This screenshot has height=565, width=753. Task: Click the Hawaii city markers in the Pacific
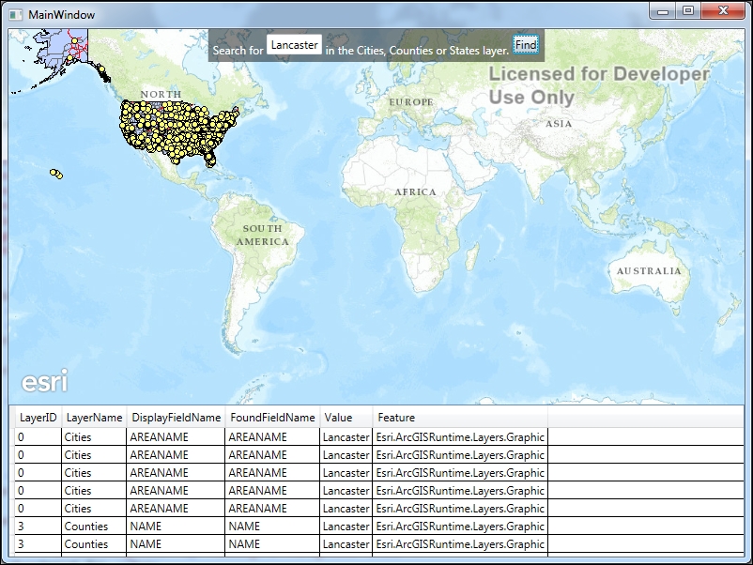click(57, 174)
